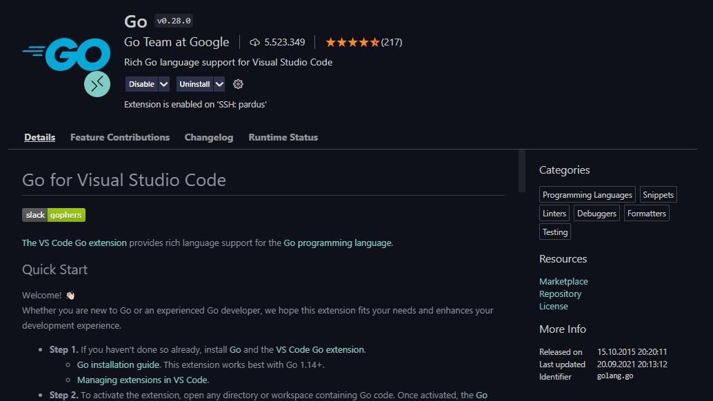Open 'Go programming language' link
The image size is (713, 401).
coord(337,243)
